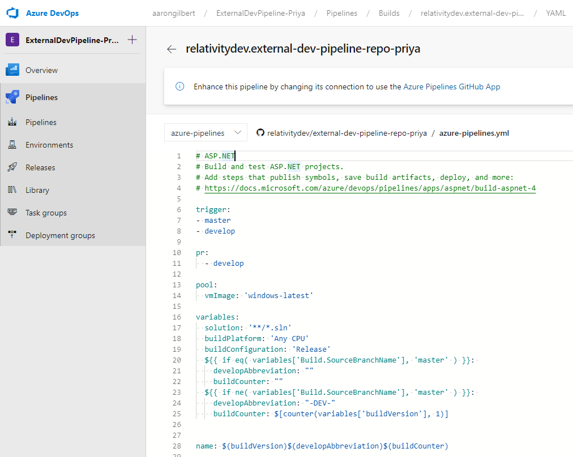Click the pipeline title relativitydev.external-dev-pipeline-repo-priya
The width and height of the screenshot is (573, 457).
(x=303, y=49)
